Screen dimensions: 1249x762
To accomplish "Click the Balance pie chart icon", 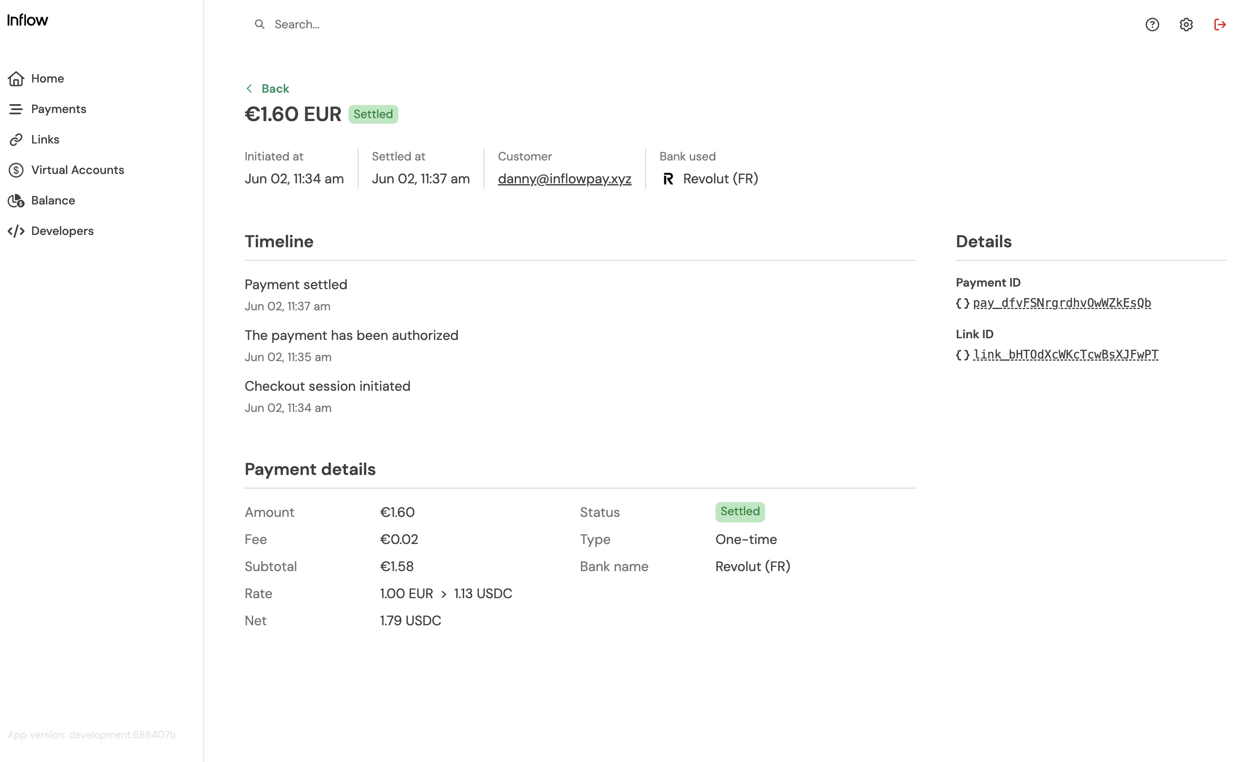I will (x=16, y=201).
